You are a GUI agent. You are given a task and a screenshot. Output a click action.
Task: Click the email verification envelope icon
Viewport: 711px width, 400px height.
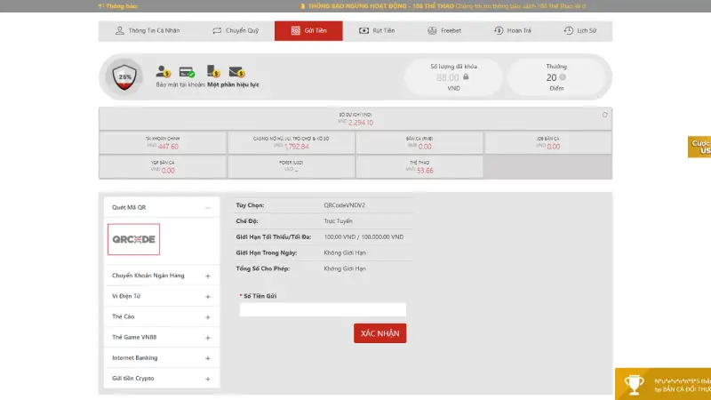tap(236, 71)
